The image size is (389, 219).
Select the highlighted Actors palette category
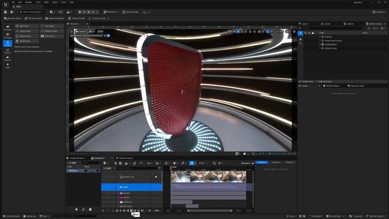point(7,43)
